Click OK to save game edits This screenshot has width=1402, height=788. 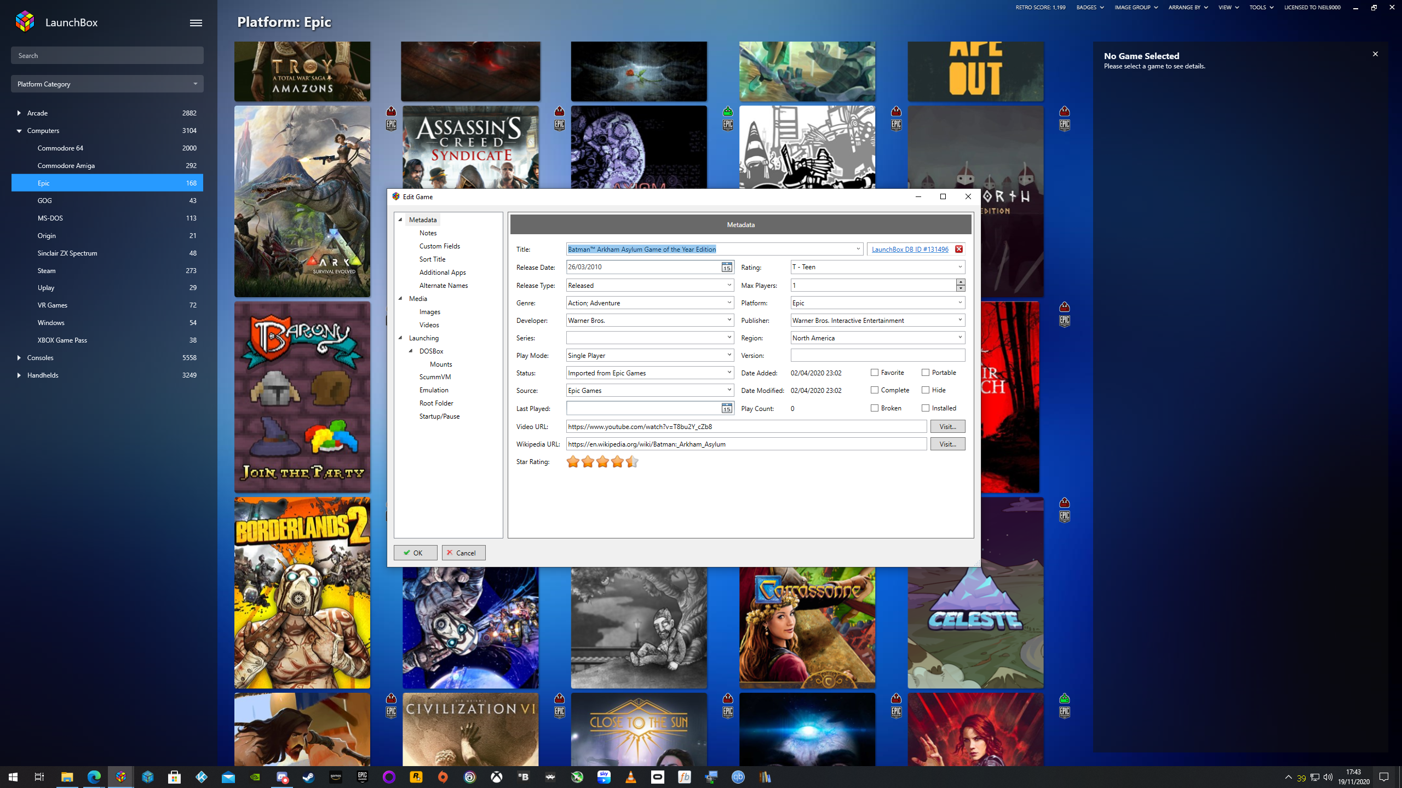point(415,553)
